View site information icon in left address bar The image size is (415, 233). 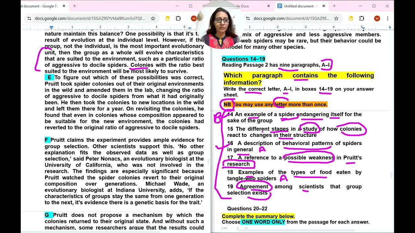29,18
